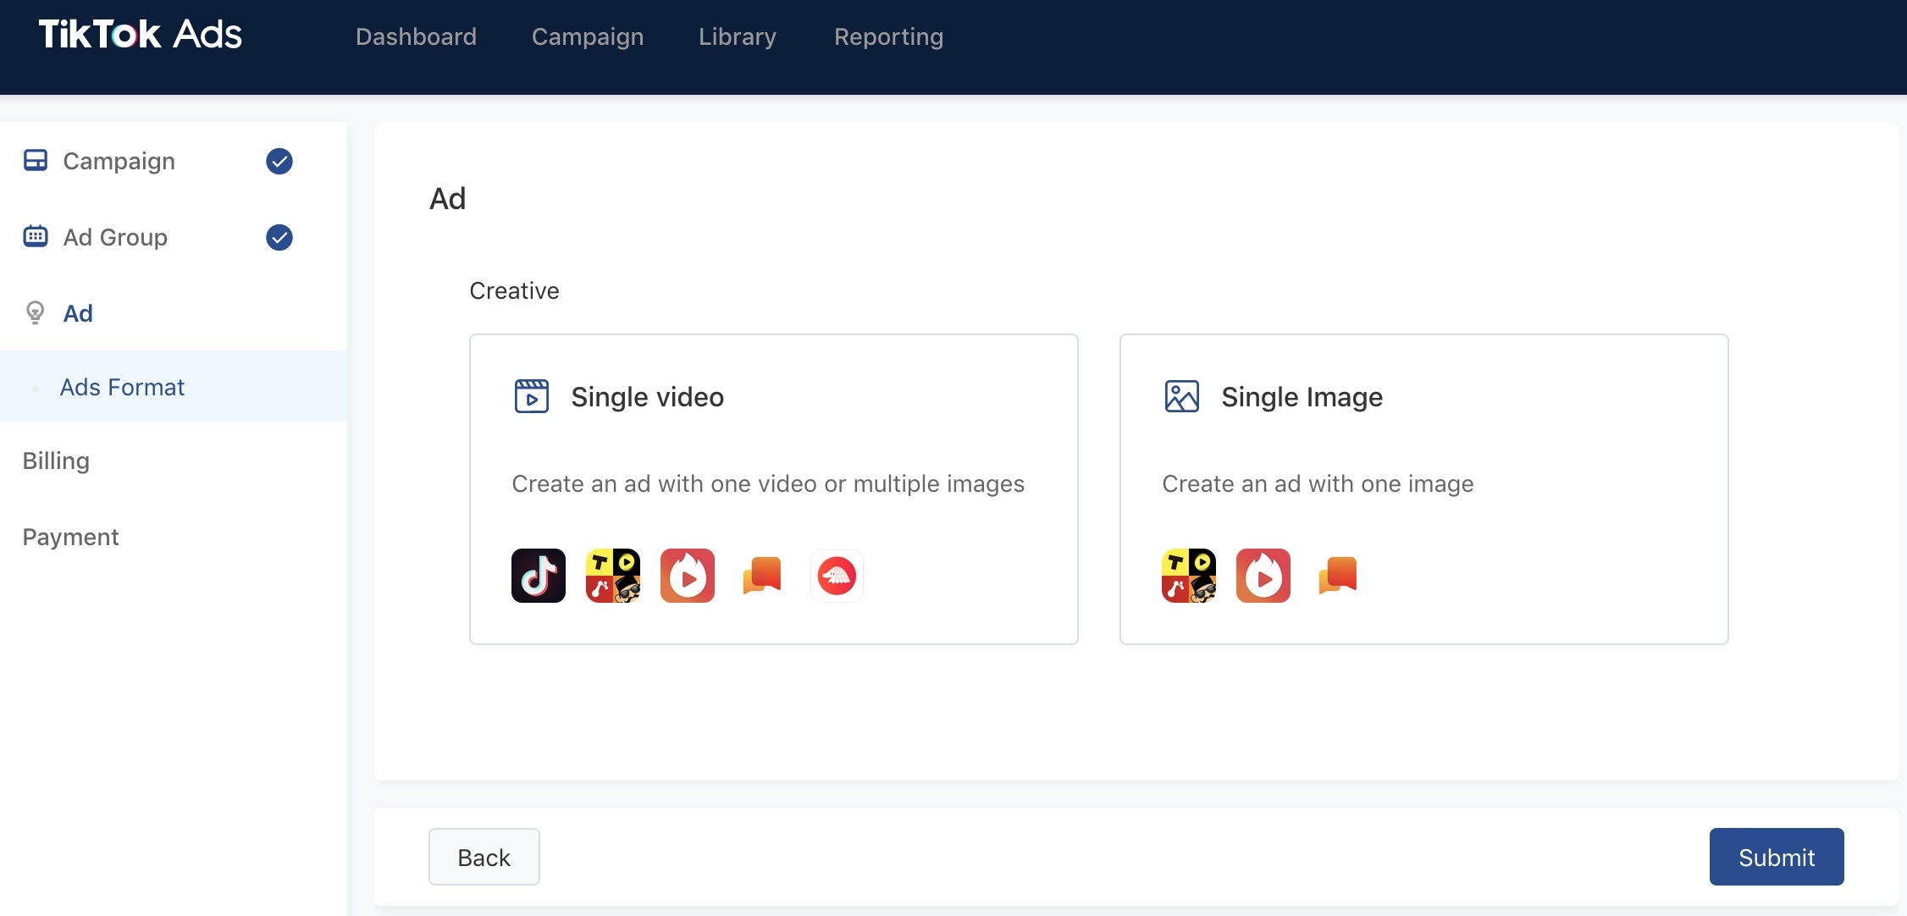The height and width of the screenshot is (916, 1907).
Task: Open the Ads Format sub-item
Action: pyautogui.click(x=174, y=386)
